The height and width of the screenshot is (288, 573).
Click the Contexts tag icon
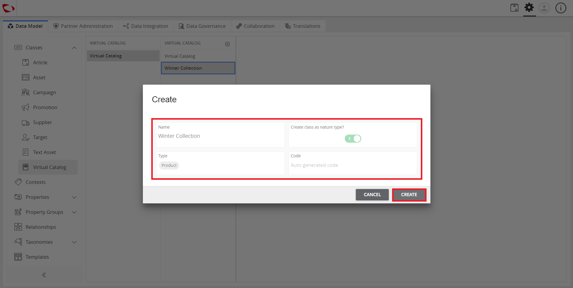(x=18, y=182)
